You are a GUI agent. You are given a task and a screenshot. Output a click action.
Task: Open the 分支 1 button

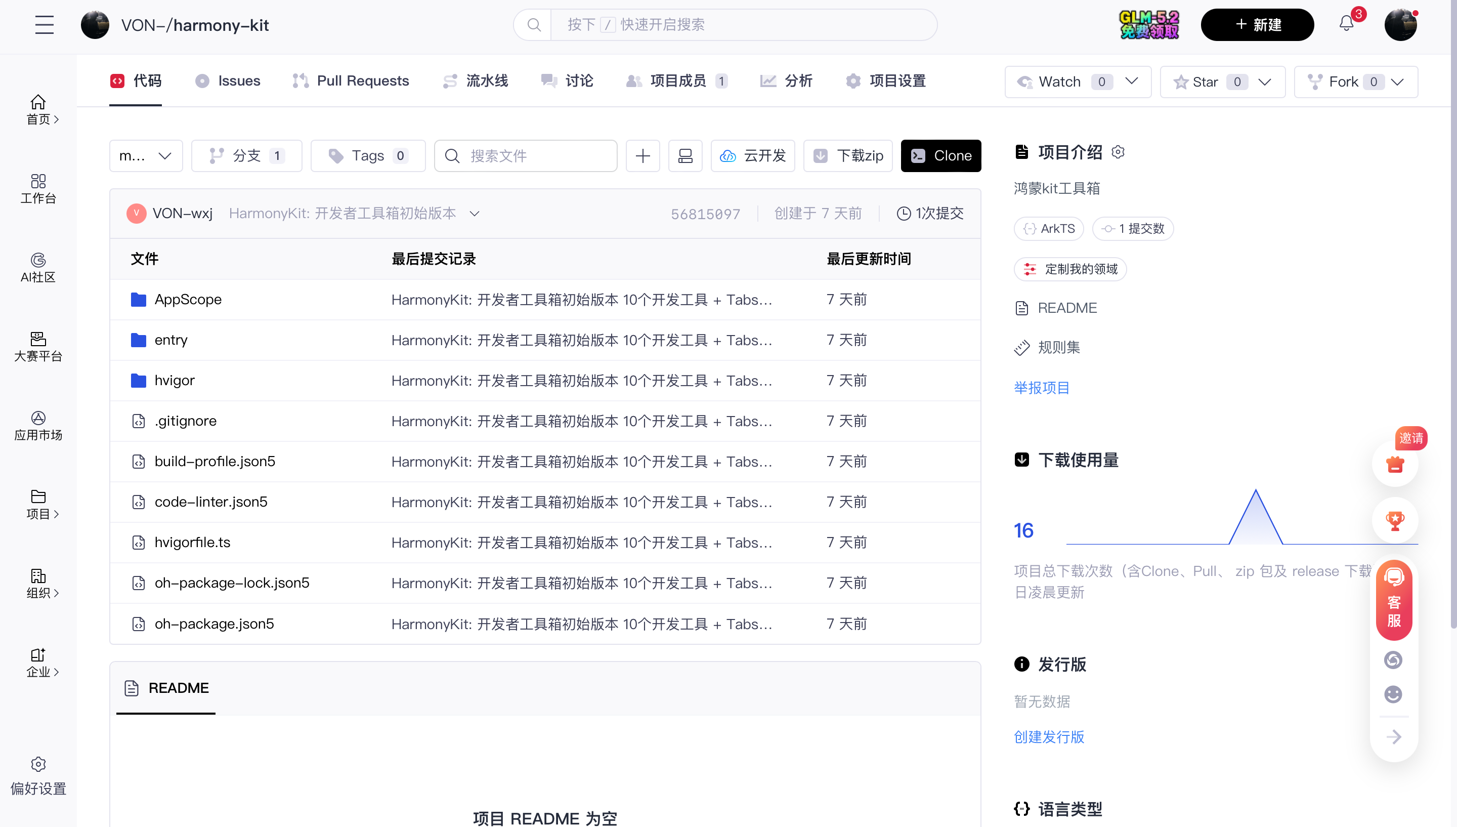(247, 155)
